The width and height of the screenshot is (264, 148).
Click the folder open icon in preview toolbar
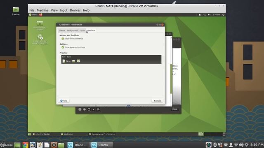[73, 61]
